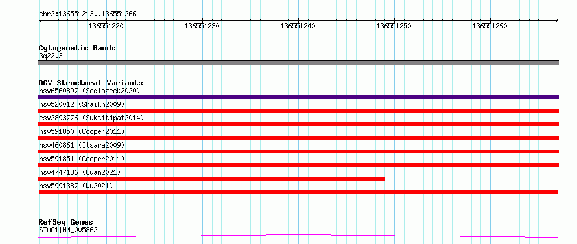577x244 pixels.
Task: Click the RefSeq Genes track heading
Action: point(66,223)
